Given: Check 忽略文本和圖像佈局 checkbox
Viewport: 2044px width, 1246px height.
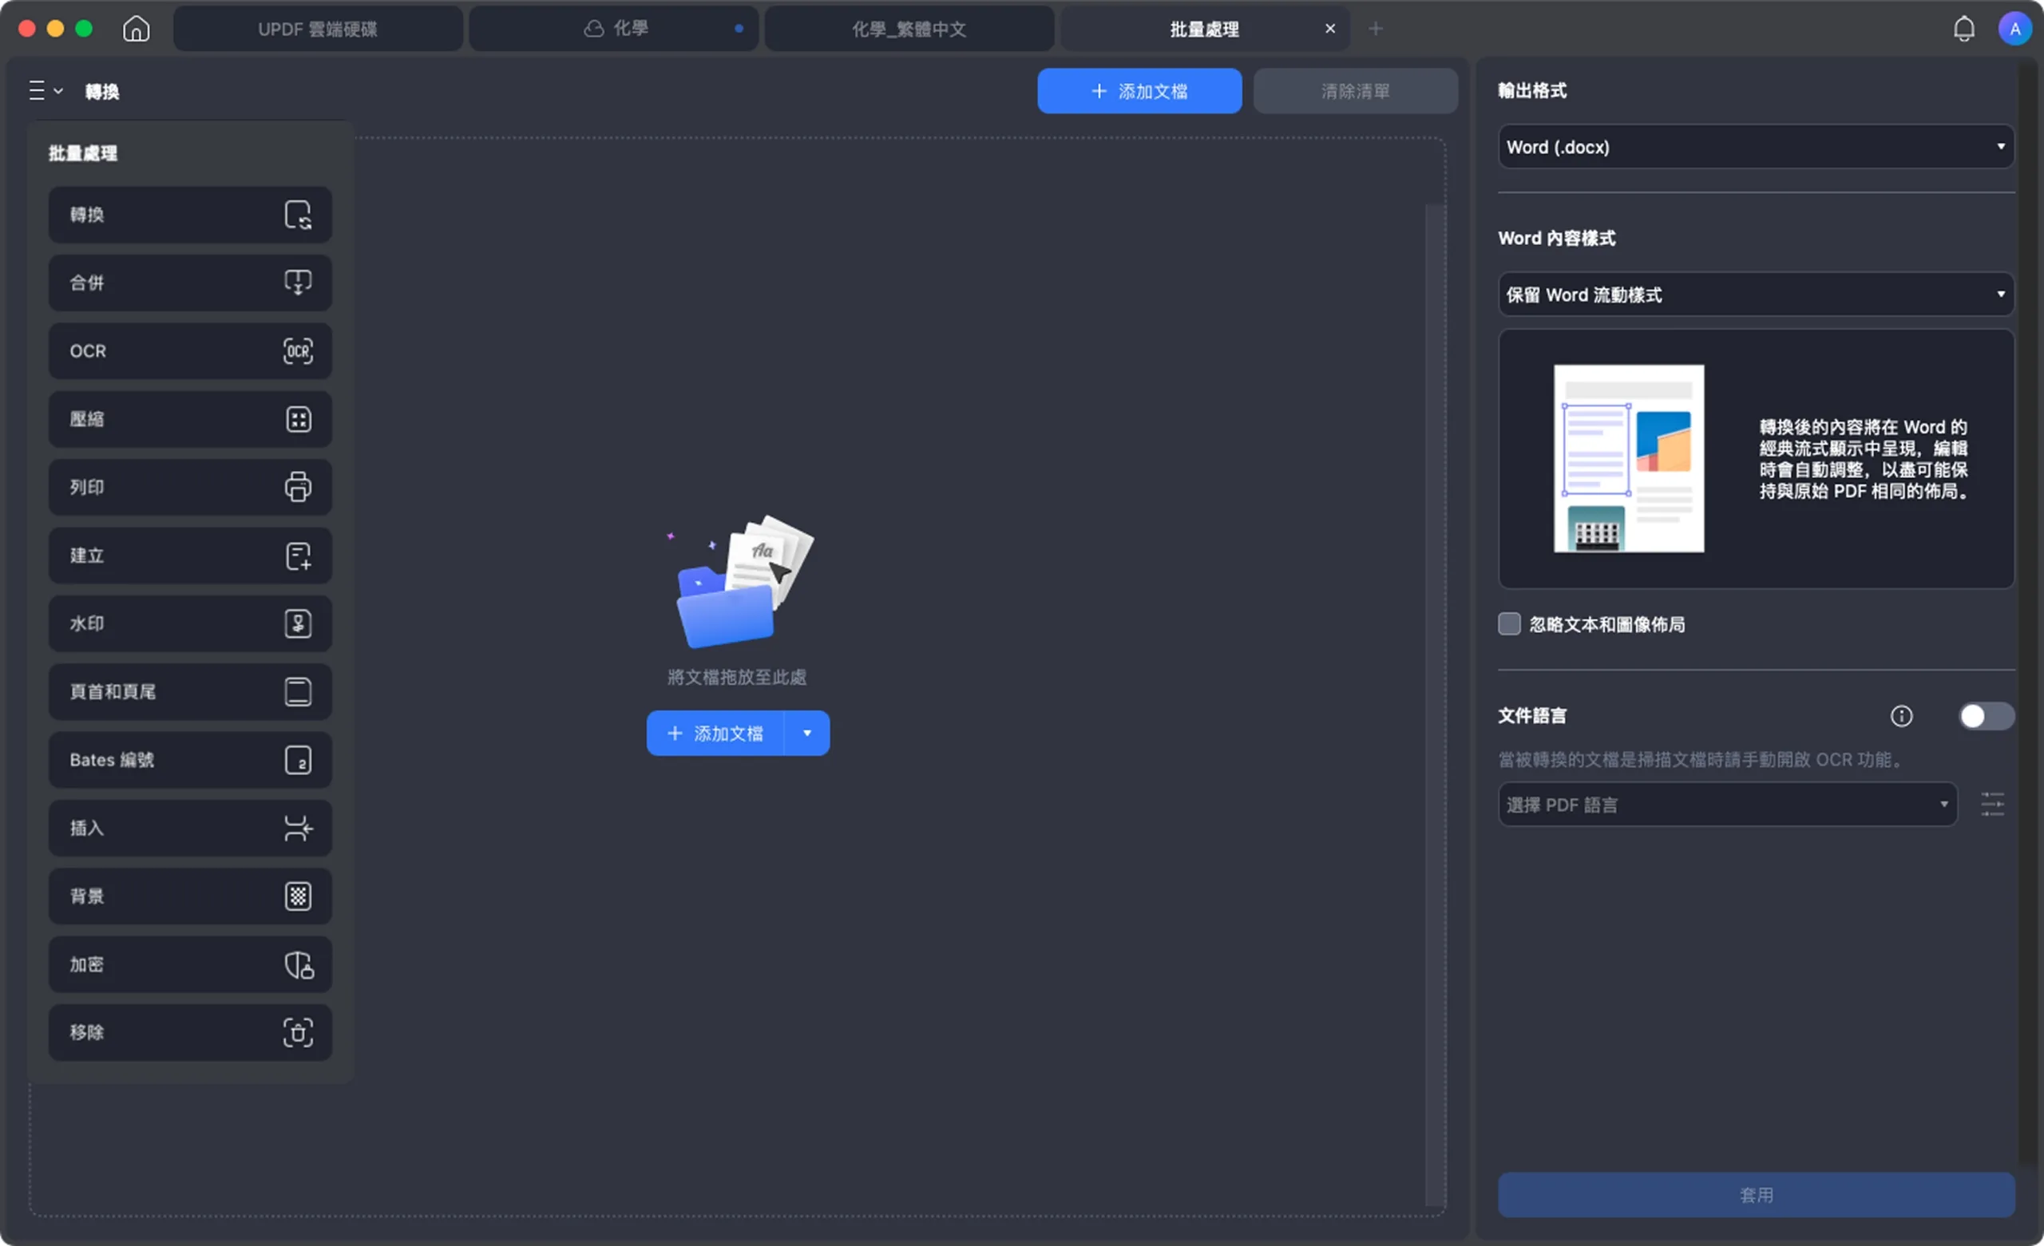Looking at the screenshot, I should pyautogui.click(x=1509, y=624).
